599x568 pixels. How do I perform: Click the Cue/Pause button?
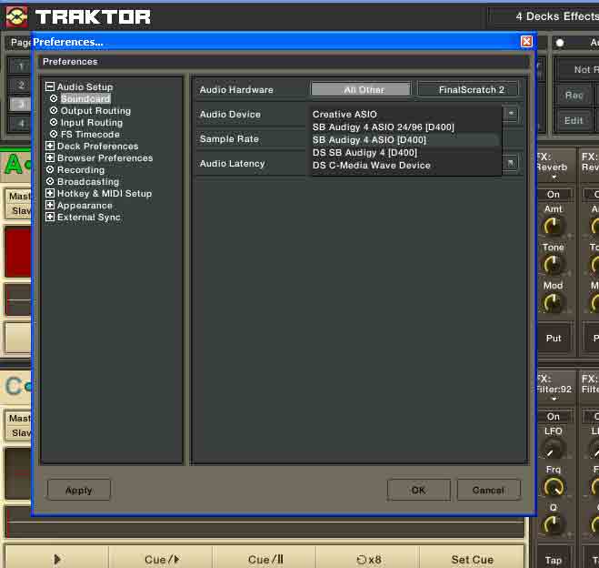(x=265, y=559)
